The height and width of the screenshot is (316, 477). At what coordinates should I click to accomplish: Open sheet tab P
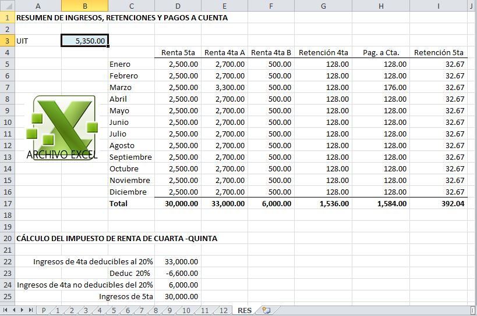[44, 311]
